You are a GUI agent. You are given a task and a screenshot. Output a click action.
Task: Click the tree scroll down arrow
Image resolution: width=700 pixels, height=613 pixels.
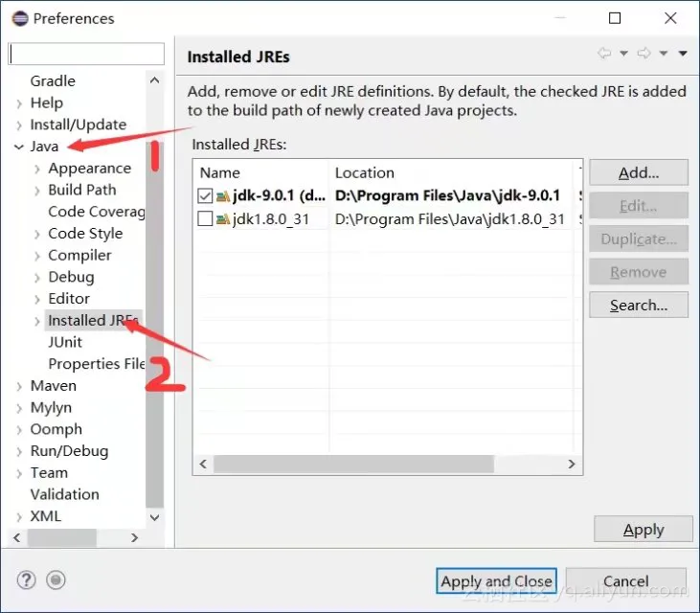(x=155, y=517)
